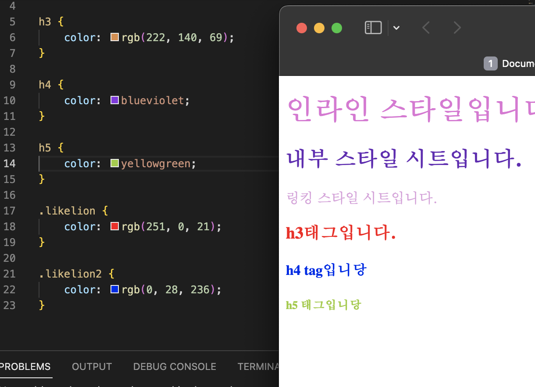Screen dimensions: 535x387
Task: Minimize Safari with the yellow button
Action: coord(319,28)
